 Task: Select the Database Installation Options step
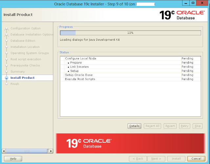[x=32, y=34]
